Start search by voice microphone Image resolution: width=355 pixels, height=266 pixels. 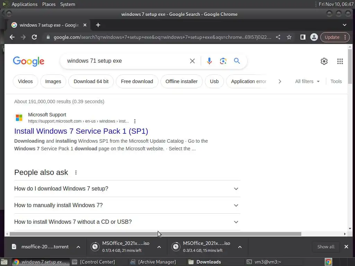coord(209,61)
